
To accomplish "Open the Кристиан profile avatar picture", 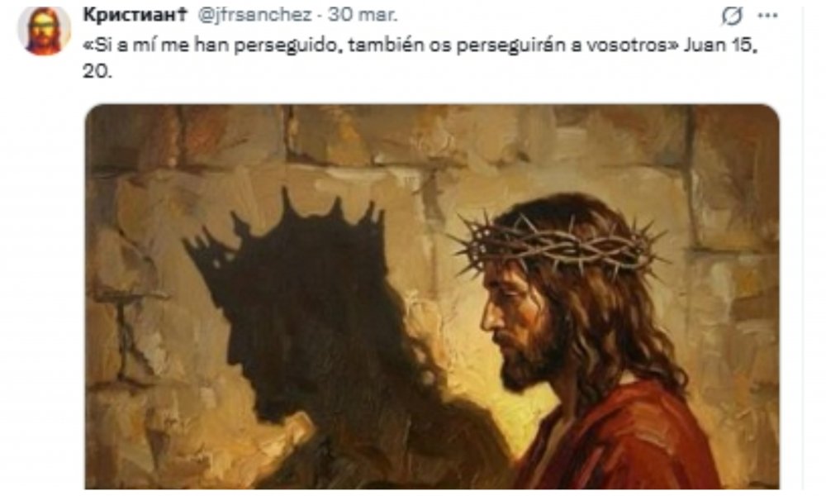I will (x=44, y=31).
